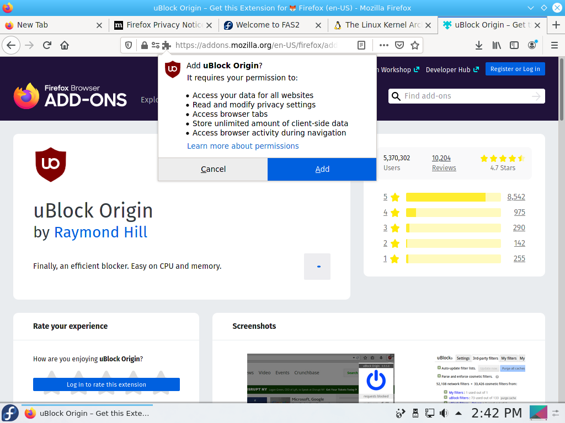Open the Fedora applications menu

pos(10,413)
